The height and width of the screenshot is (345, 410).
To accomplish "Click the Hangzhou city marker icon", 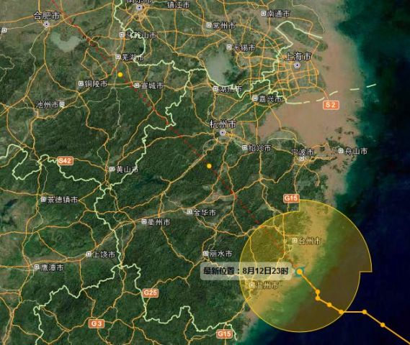I will [x=223, y=133].
